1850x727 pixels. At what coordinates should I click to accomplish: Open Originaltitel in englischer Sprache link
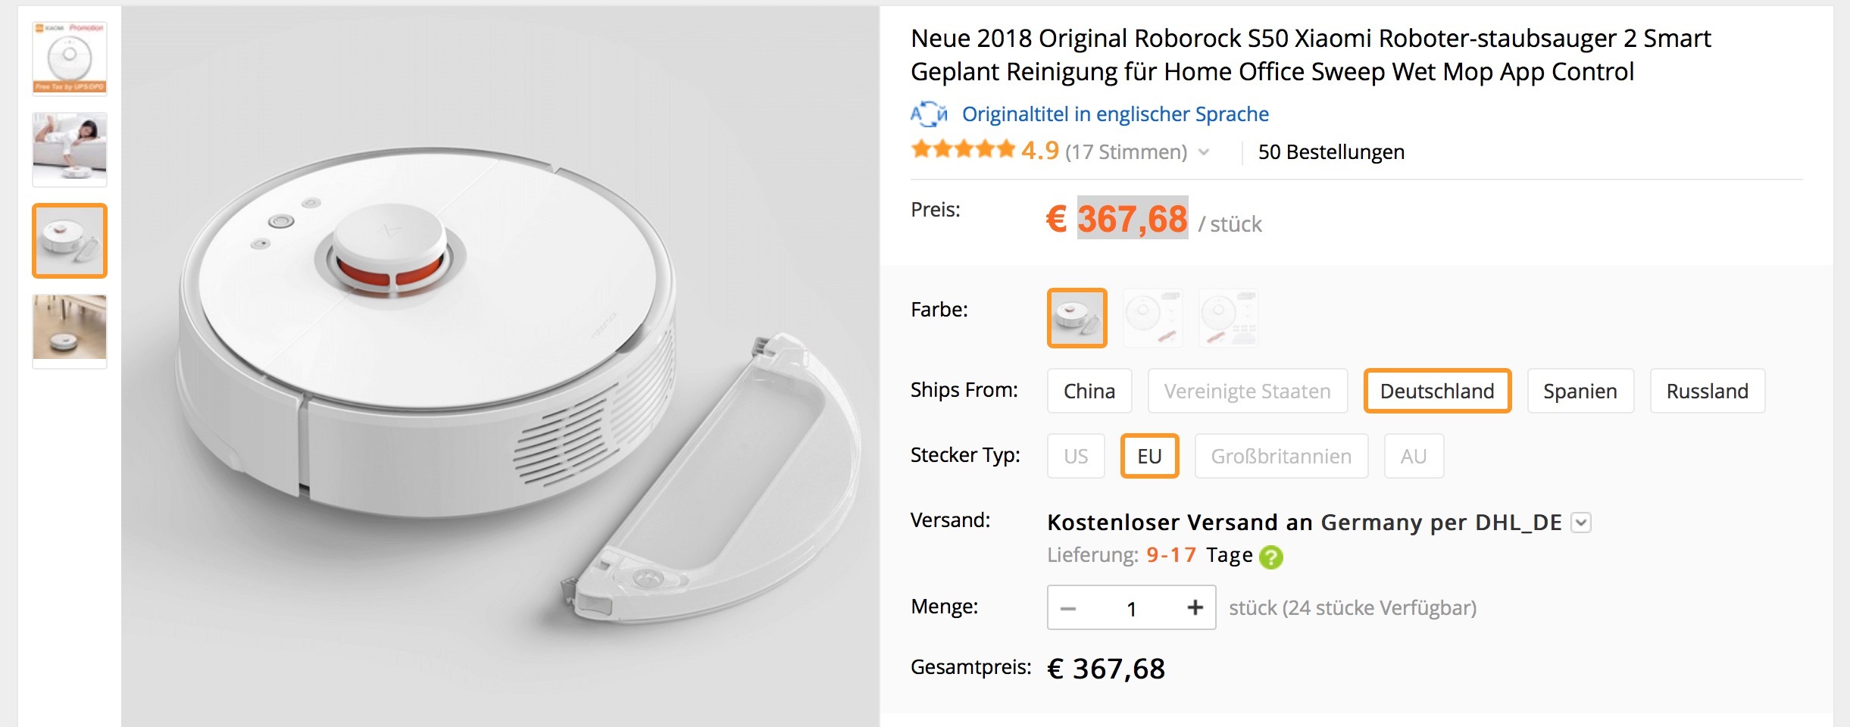click(1115, 114)
